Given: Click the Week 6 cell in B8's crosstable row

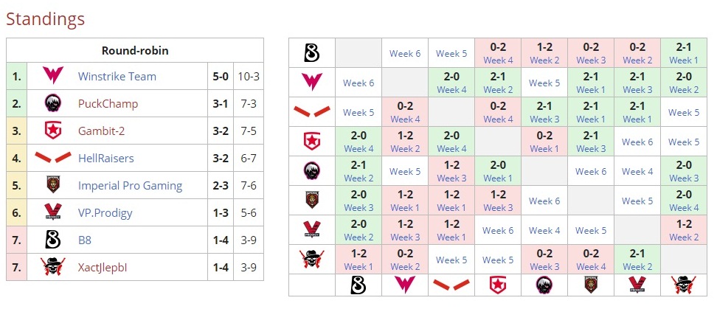Looking at the screenshot, I should tap(405, 53).
